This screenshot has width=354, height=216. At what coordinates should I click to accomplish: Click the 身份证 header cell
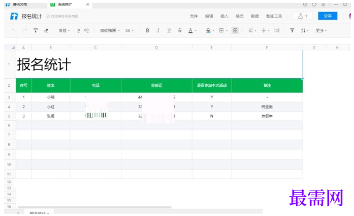(157, 85)
